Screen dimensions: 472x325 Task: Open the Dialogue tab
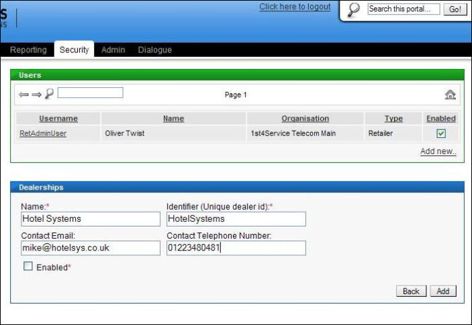(154, 50)
